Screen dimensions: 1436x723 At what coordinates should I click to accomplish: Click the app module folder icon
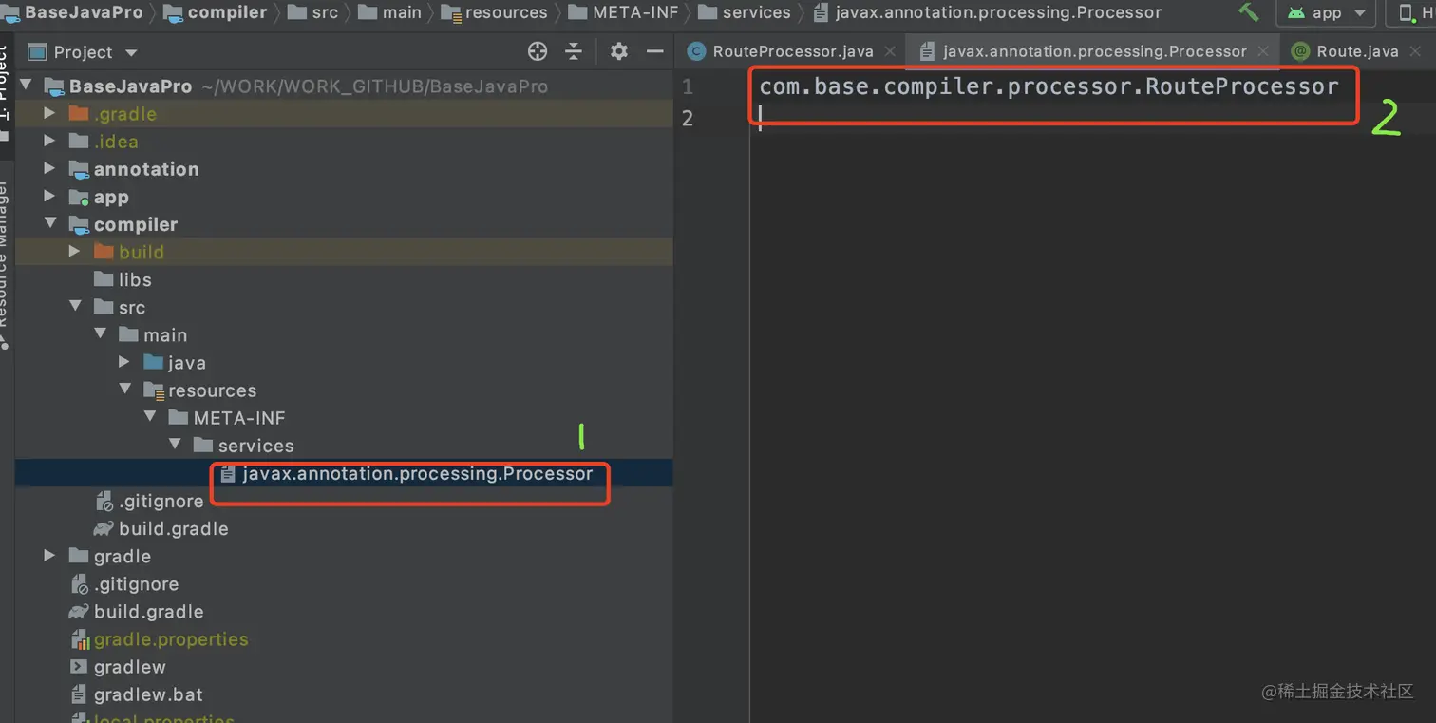tap(79, 197)
